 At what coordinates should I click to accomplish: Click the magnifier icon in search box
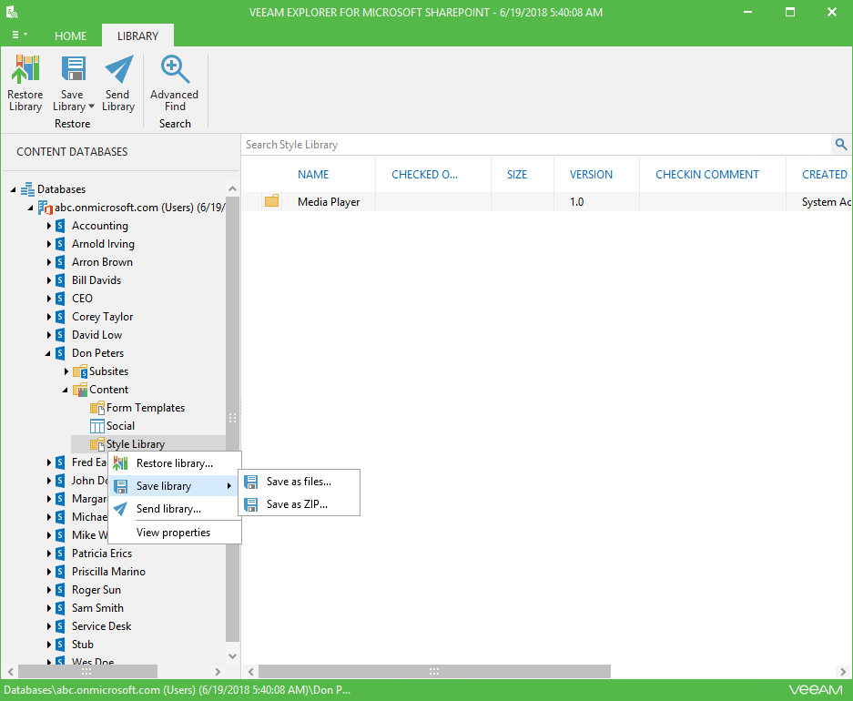tap(840, 144)
